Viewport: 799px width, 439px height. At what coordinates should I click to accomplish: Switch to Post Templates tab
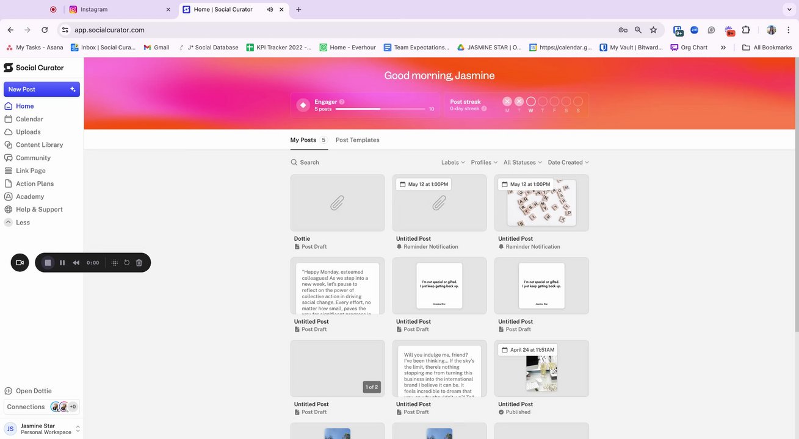pos(358,140)
